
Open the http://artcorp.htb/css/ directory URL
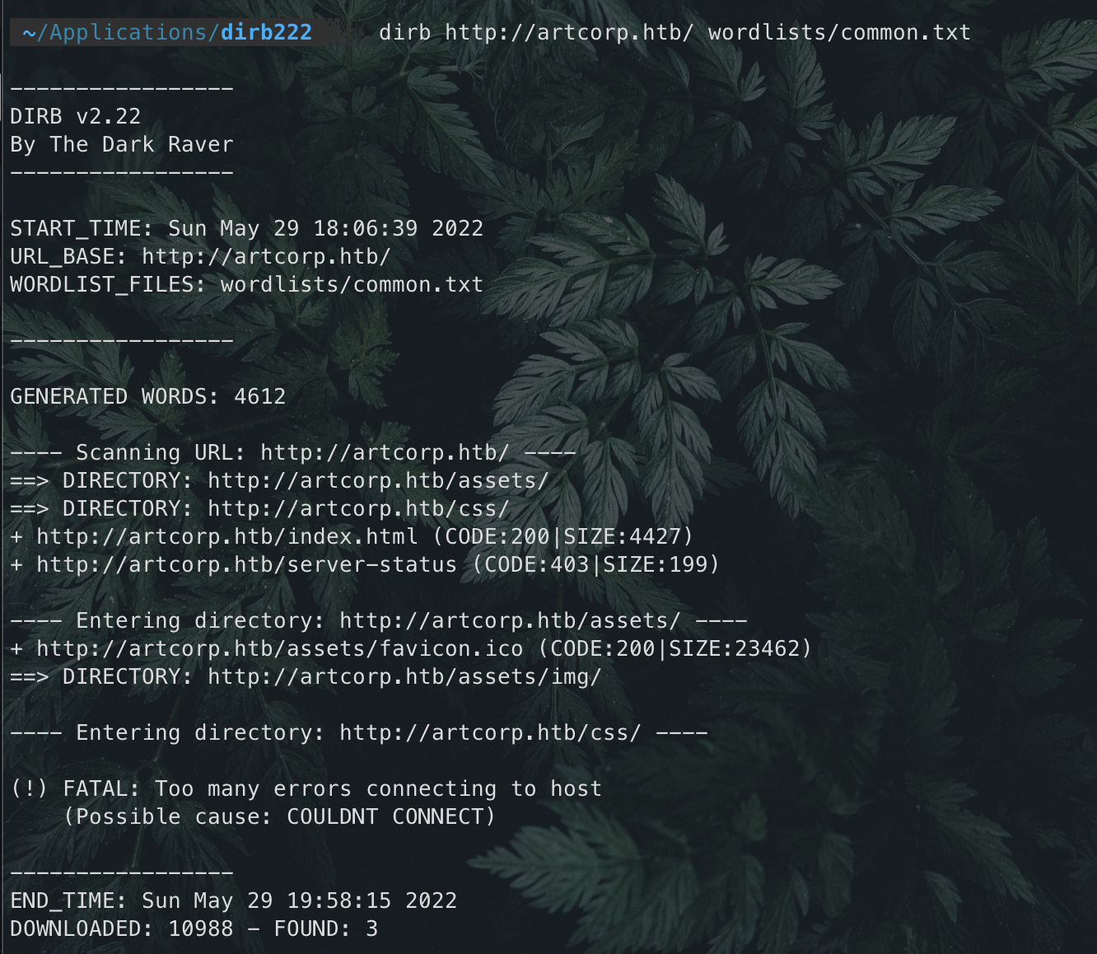coord(358,508)
